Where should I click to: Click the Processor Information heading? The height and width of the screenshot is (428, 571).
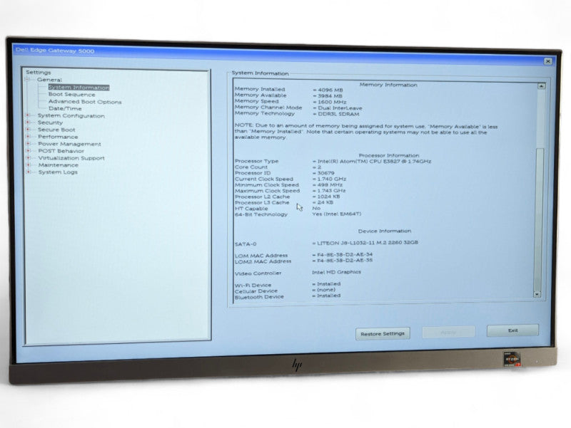[x=388, y=155]
